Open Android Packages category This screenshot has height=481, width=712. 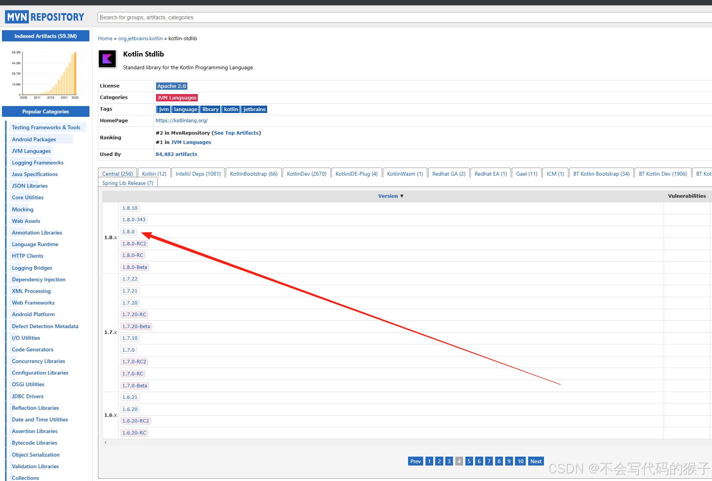click(x=34, y=139)
